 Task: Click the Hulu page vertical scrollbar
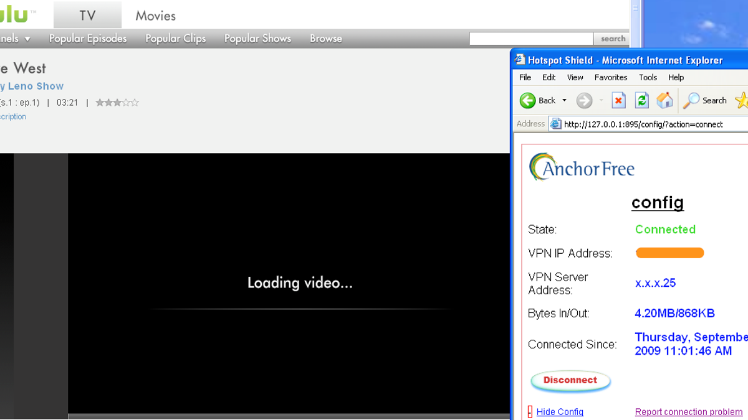pyautogui.click(x=636, y=25)
